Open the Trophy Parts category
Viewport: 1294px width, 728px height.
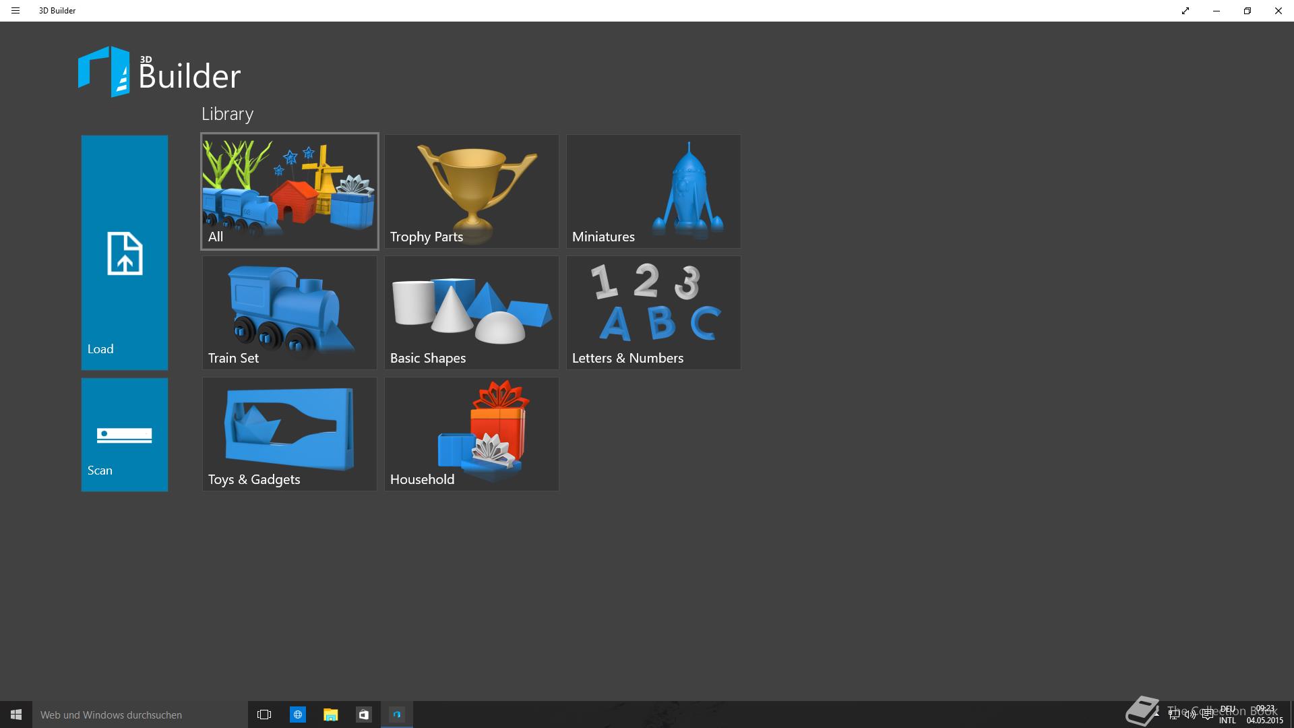pyautogui.click(x=472, y=191)
